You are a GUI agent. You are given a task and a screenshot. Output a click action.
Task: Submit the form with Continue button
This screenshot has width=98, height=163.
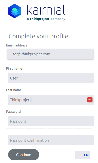tap(24, 155)
